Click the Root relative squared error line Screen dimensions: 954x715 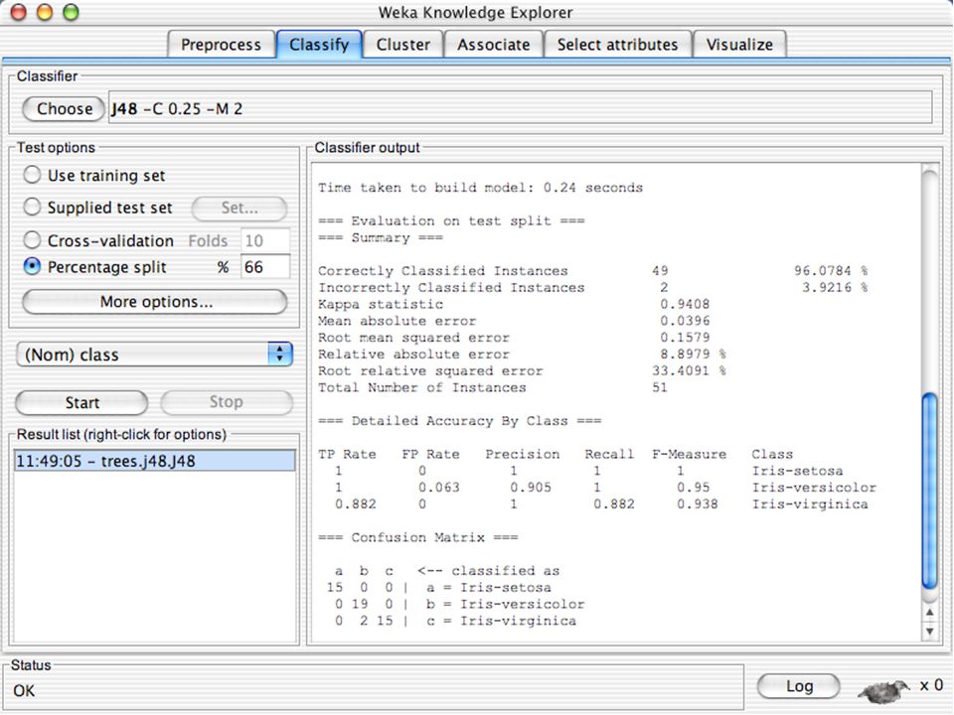point(522,370)
